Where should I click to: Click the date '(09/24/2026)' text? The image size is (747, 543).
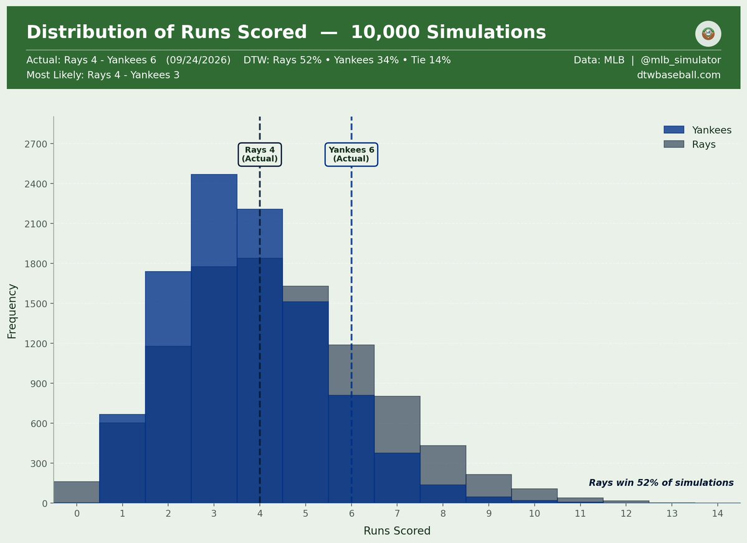point(198,60)
